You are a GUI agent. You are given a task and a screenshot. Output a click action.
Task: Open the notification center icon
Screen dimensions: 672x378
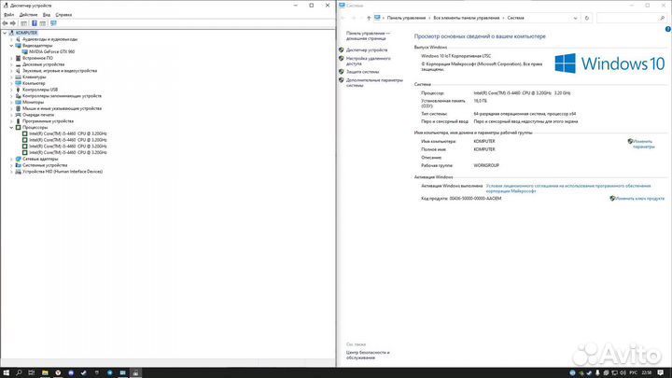coord(661,372)
